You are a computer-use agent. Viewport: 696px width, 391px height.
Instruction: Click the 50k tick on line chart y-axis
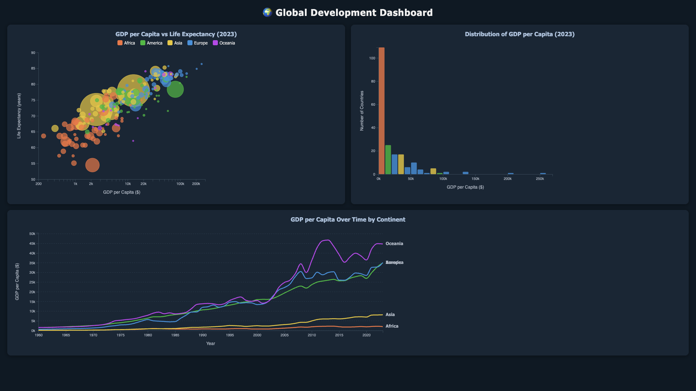tap(32, 234)
